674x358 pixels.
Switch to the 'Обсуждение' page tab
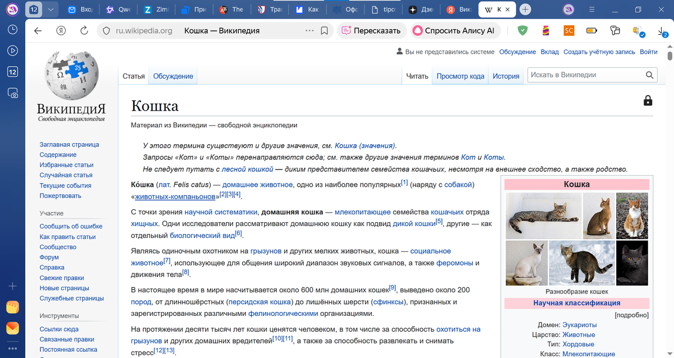tap(173, 76)
